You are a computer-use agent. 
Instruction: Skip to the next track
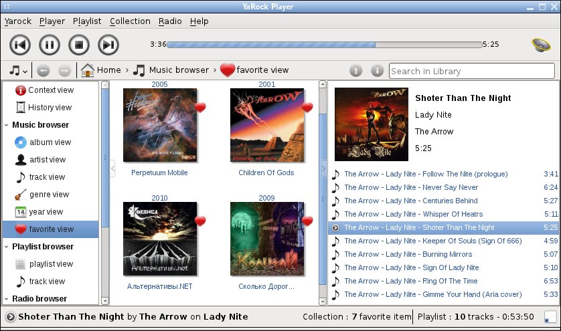(108, 45)
